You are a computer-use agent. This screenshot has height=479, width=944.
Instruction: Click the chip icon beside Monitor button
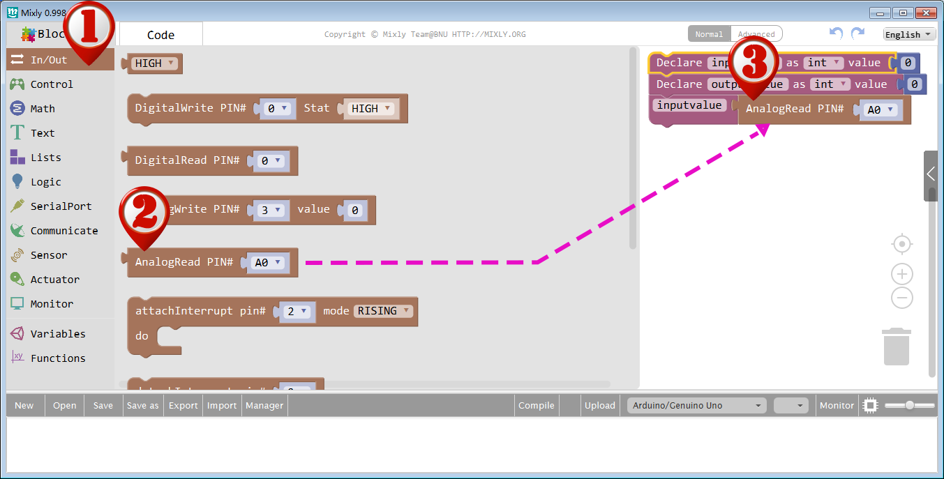[869, 405]
